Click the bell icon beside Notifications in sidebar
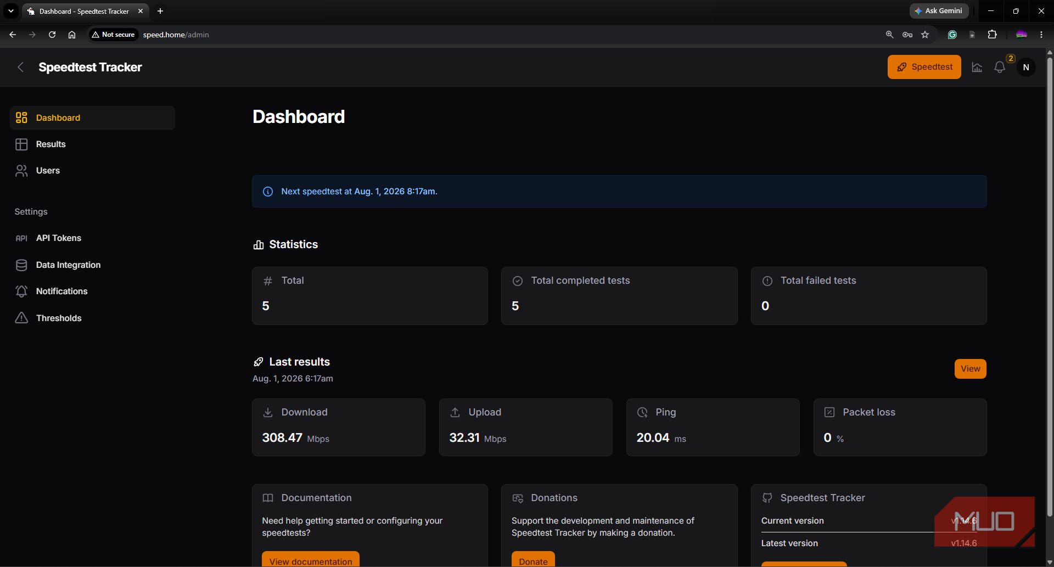The image size is (1054, 567). [x=21, y=291]
